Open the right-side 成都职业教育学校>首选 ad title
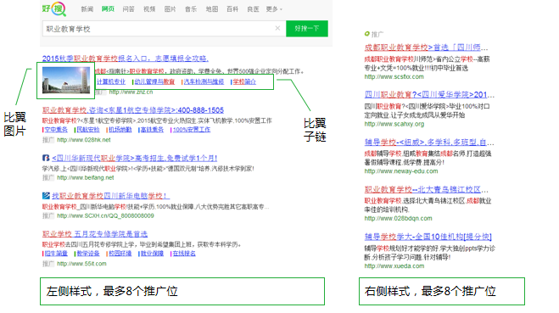The image size is (559, 313). (426, 48)
